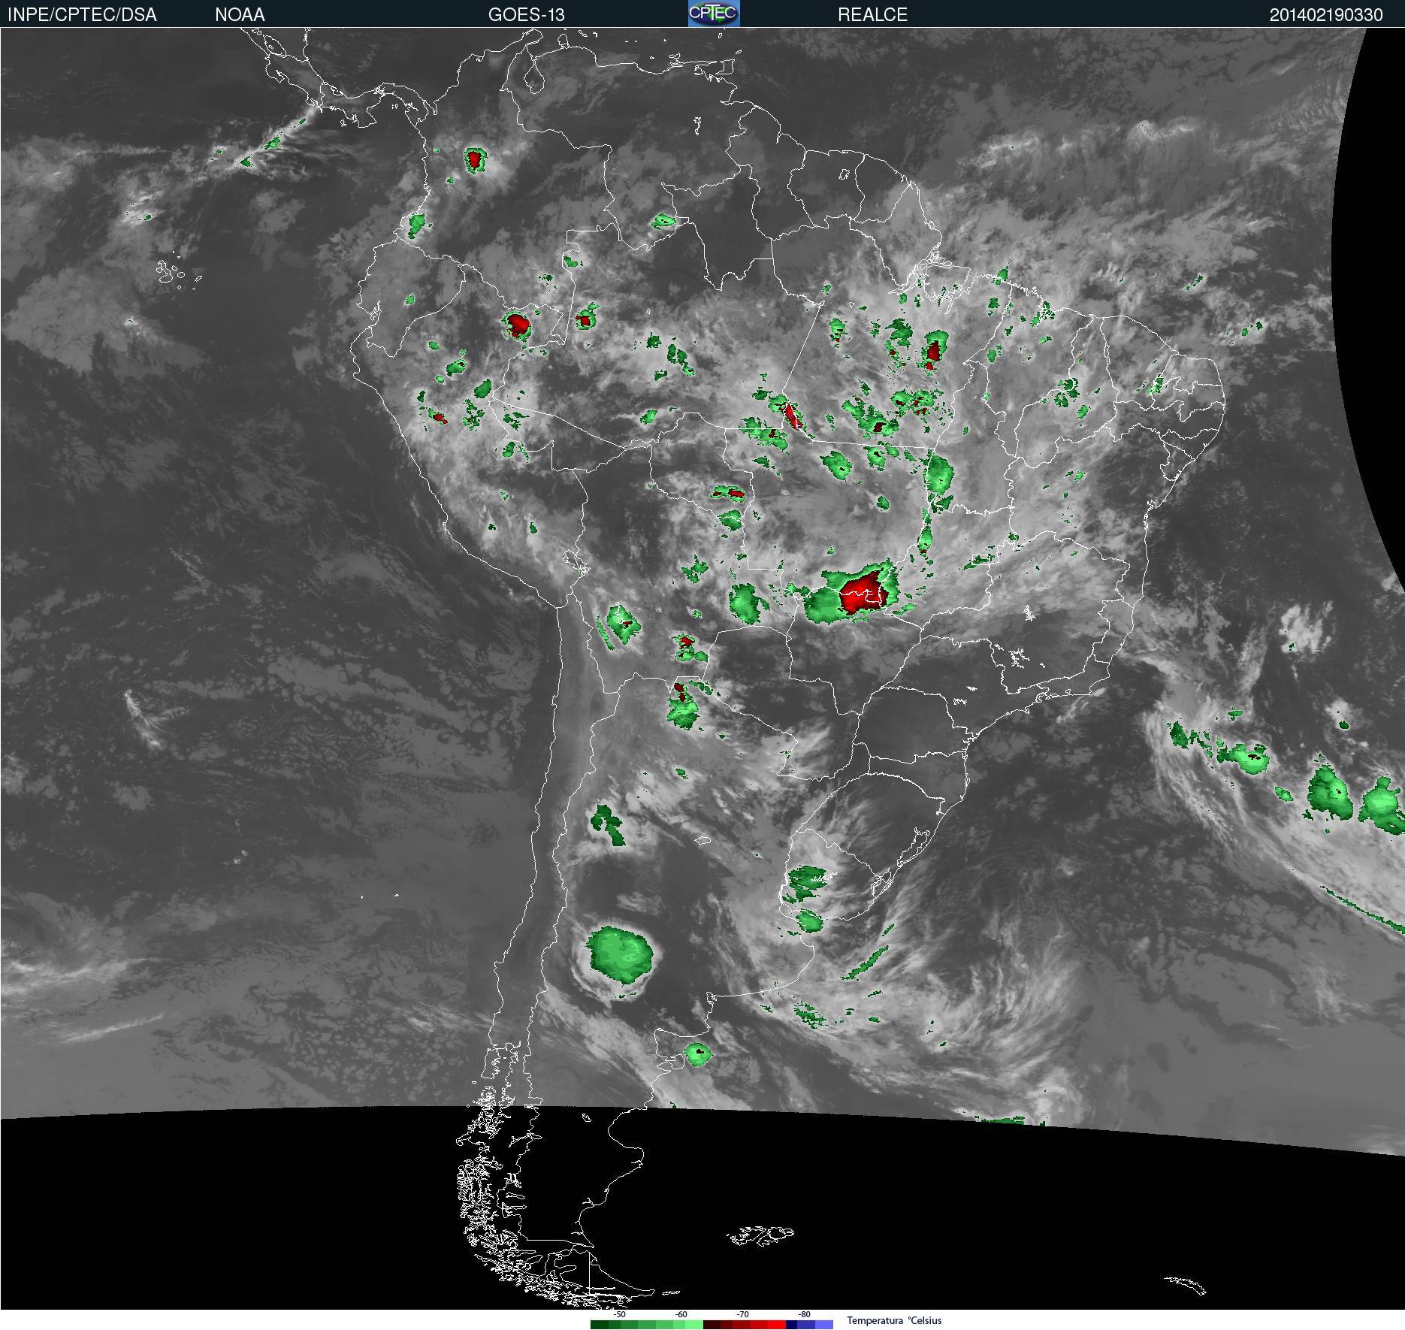1405x1330 pixels.
Task: Click the INPE/CPTEC/DSA header text
Action: pyautogui.click(x=82, y=15)
